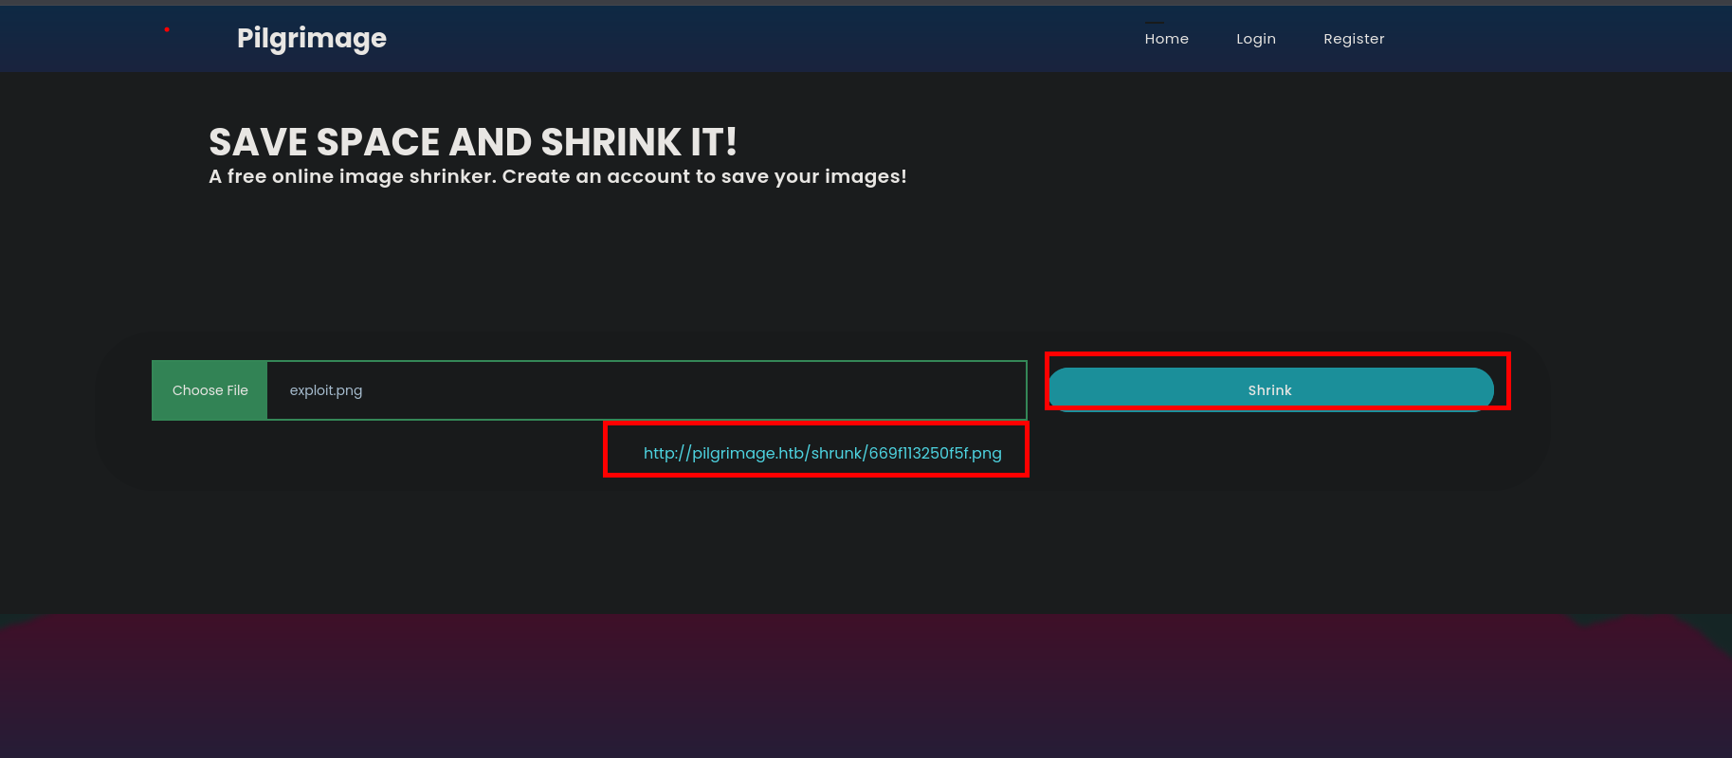Click empty navy header bar right of Register
The height and width of the screenshot is (758, 1732).
point(1555,39)
